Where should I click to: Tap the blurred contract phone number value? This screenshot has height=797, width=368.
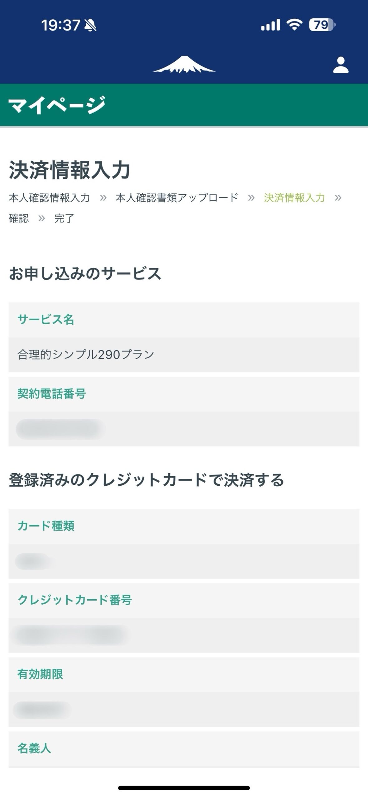pyautogui.click(x=60, y=429)
